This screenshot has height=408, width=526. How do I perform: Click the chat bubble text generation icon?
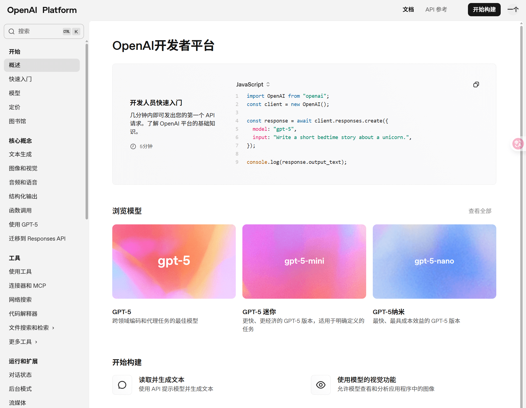click(122, 385)
